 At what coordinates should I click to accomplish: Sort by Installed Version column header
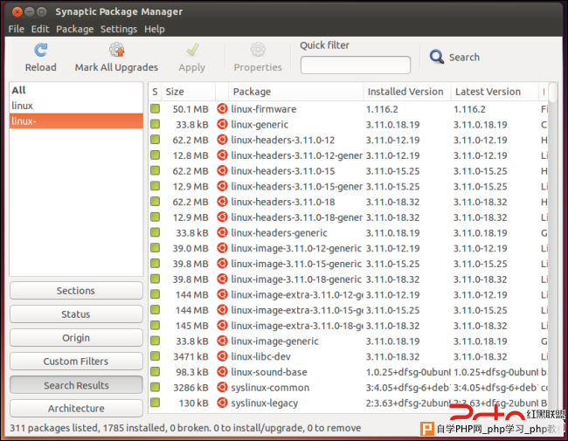pyautogui.click(x=407, y=92)
